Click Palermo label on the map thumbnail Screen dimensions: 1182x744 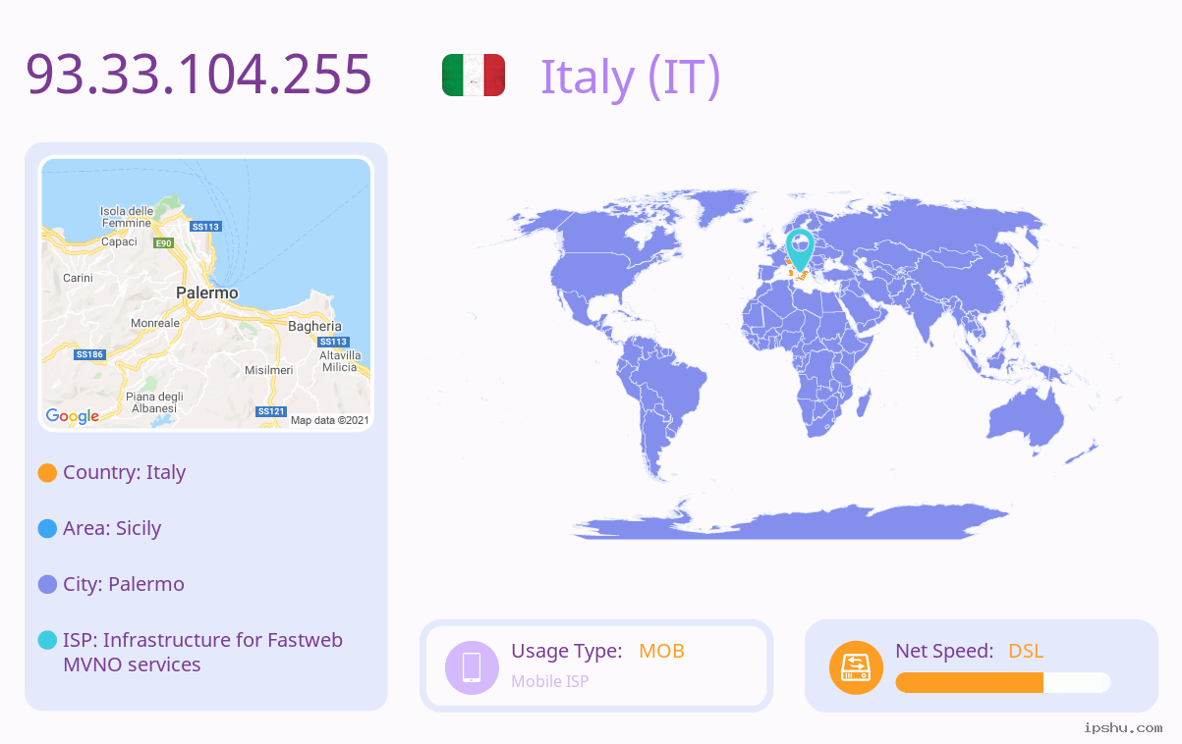pyautogui.click(x=206, y=292)
